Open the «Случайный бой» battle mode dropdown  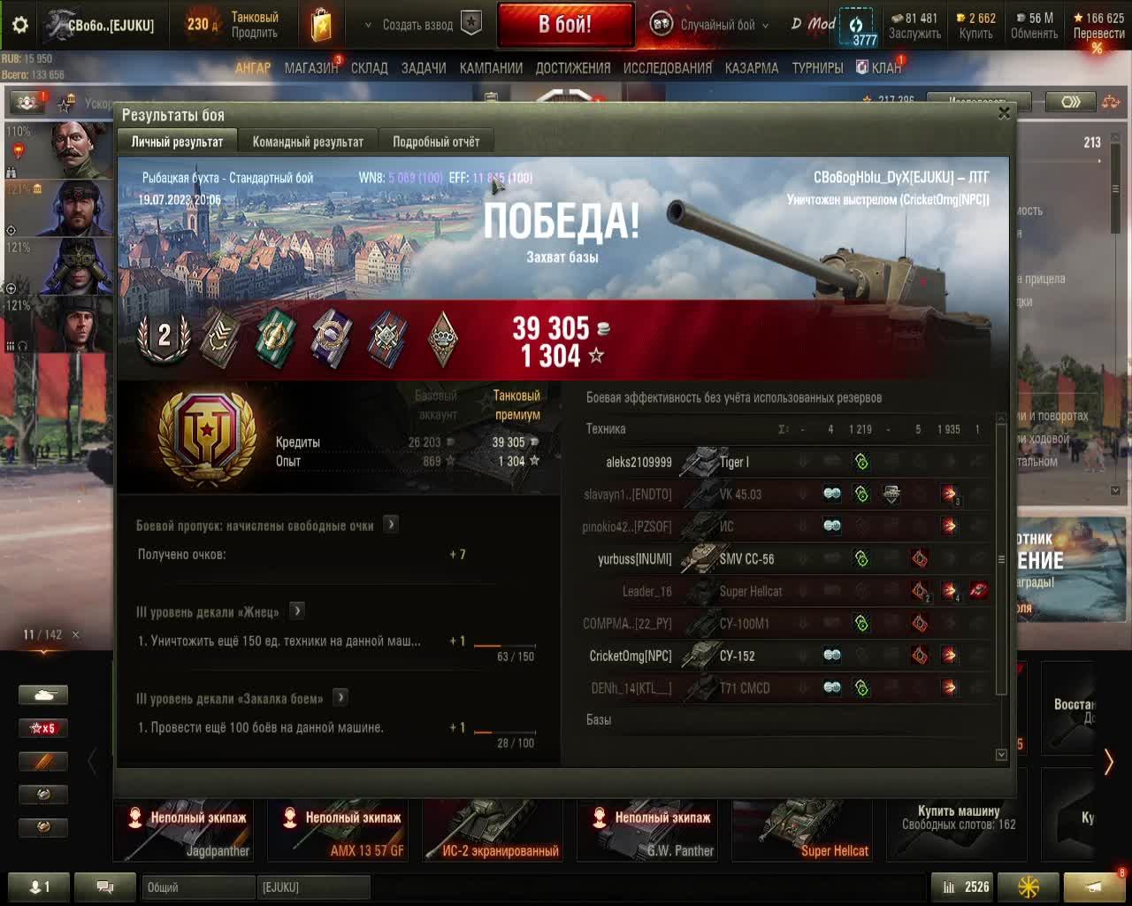tap(710, 25)
